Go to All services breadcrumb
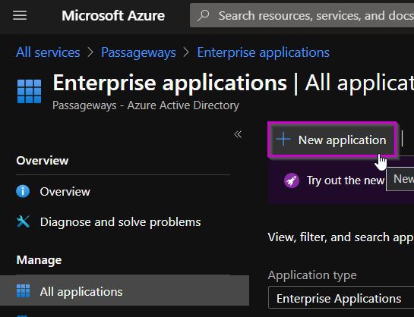Screen dimensions: 414x317 tap(48, 52)
